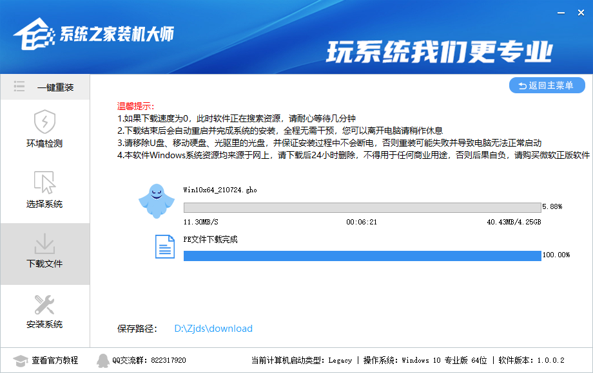Click the PE file document icon
Screen dimensions: 593x373
165,247
